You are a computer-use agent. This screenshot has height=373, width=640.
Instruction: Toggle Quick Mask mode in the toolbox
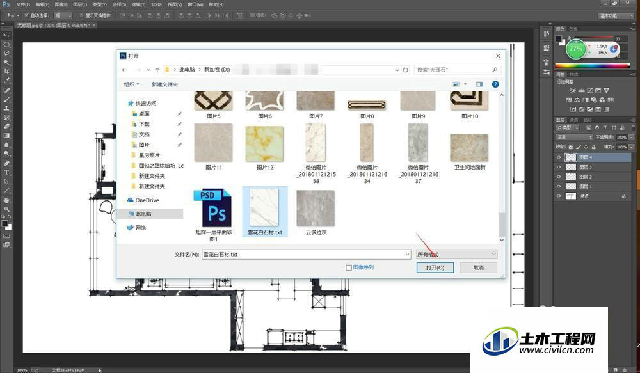pyautogui.click(x=6, y=236)
